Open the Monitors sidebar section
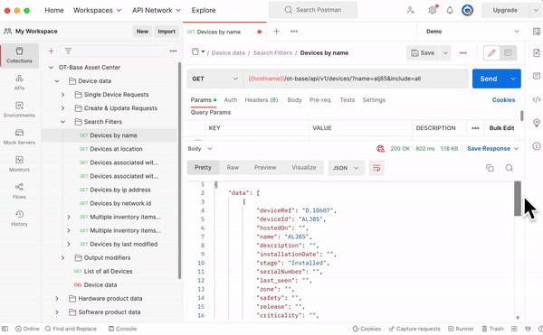This screenshot has width=543, height=335. coord(19,164)
